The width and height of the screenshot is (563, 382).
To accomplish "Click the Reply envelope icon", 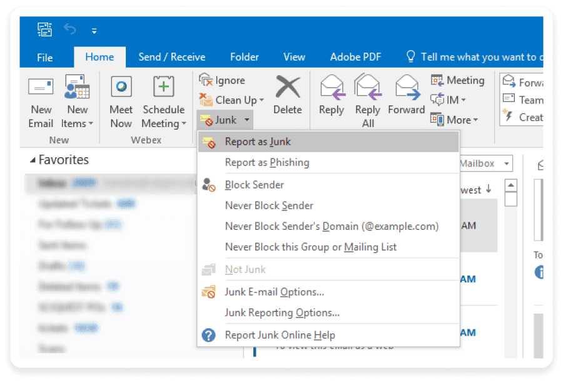I will tap(333, 87).
